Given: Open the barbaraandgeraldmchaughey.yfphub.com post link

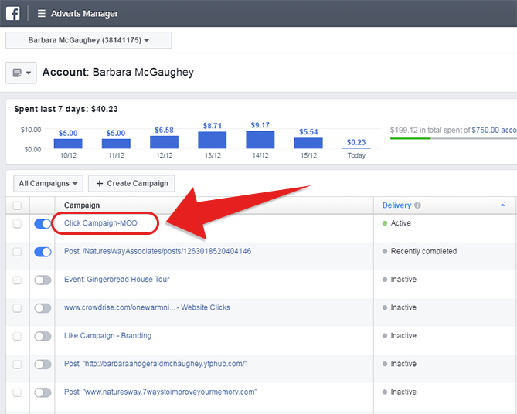Looking at the screenshot, I should pyautogui.click(x=155, y=364).
